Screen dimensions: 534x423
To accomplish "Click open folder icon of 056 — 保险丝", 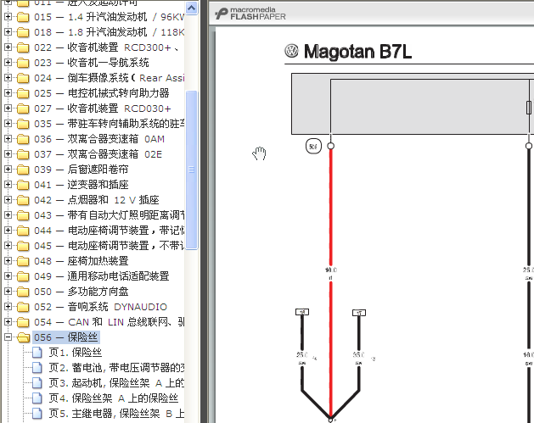I will [x=23, y=337].
